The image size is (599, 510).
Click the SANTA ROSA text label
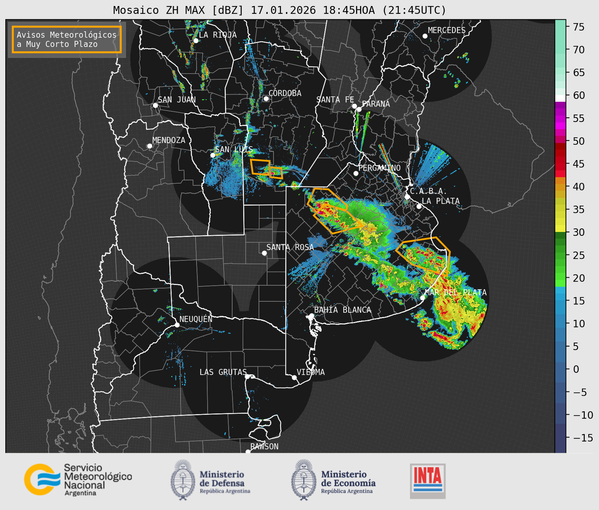[290, 247]
